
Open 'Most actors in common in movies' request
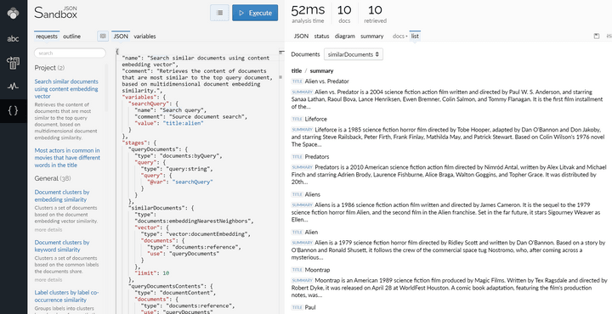(67, 158)
